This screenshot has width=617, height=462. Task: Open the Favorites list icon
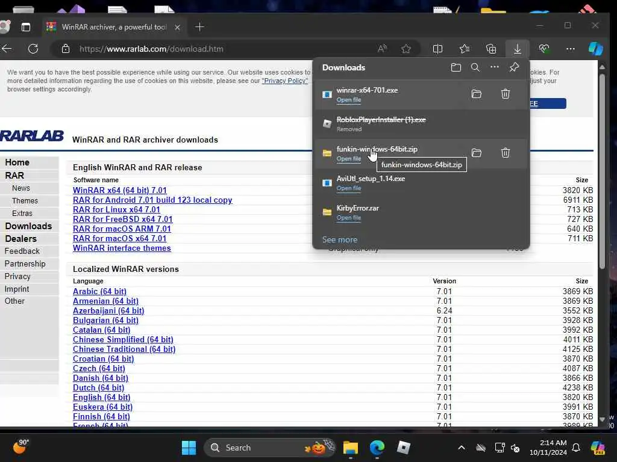coord(465,49)
